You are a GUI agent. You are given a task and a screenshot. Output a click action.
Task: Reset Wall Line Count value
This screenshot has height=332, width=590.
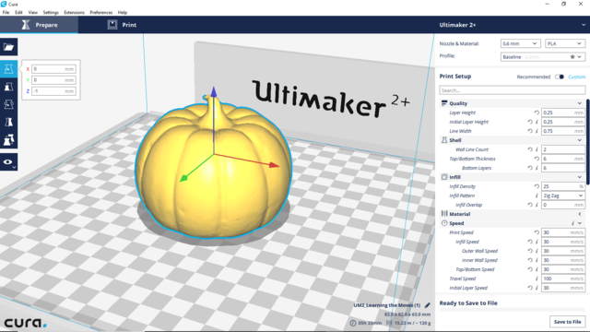pos(530,149)
